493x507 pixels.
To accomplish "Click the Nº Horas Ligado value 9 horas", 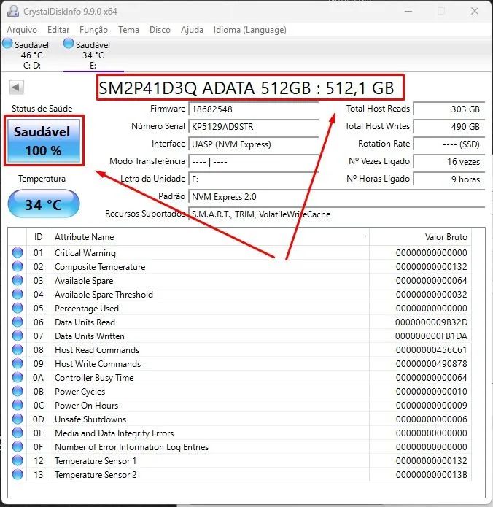I will click(449, 179).
